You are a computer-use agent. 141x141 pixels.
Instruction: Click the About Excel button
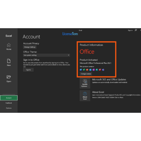tap(85, 96)
